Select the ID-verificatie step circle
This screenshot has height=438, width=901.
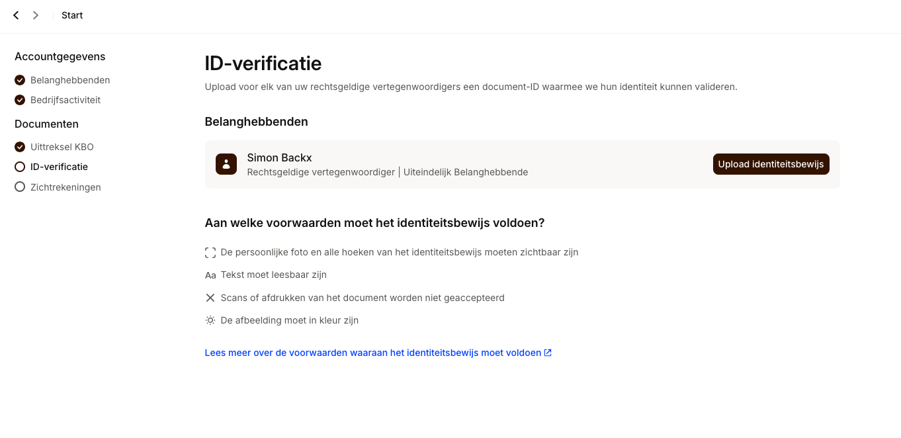click(20, 167)
